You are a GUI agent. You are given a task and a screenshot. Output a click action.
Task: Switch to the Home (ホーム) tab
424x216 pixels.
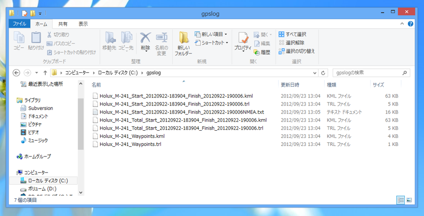click(41, 24)
